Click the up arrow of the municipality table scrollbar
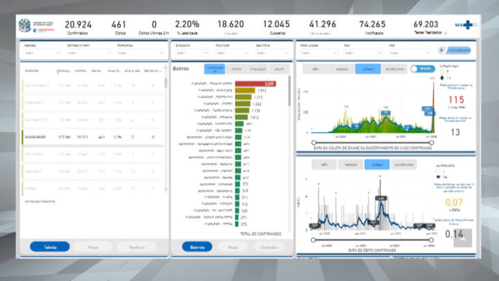499x281 pixels. 166,67
